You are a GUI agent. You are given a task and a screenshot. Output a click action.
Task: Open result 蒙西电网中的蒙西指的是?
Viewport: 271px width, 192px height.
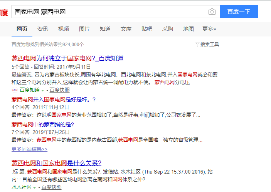(43, 124)
